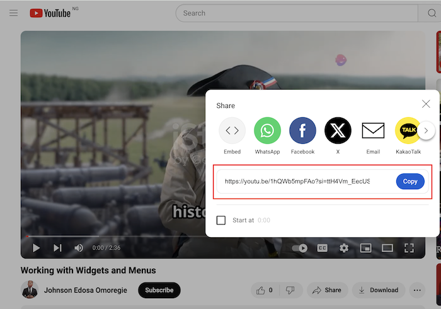Copy the video share link

click(x=410, y=181)
